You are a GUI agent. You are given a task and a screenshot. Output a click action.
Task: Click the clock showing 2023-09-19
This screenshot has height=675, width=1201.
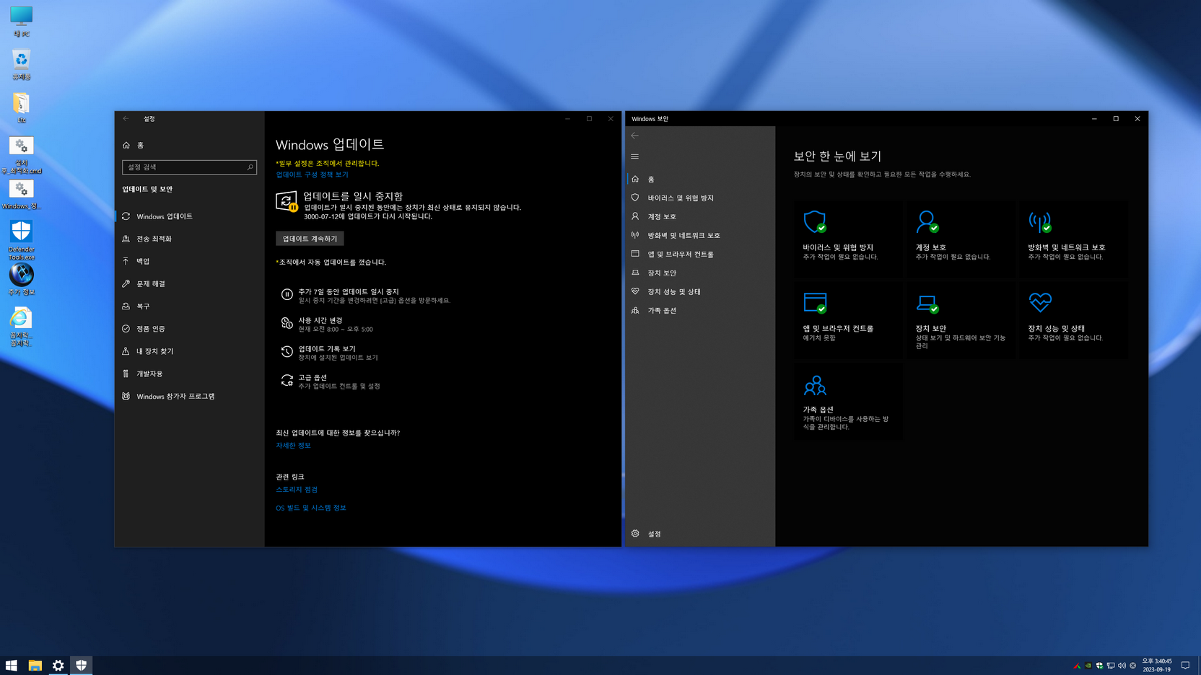pyautogui.click(x=1156, y=666)
